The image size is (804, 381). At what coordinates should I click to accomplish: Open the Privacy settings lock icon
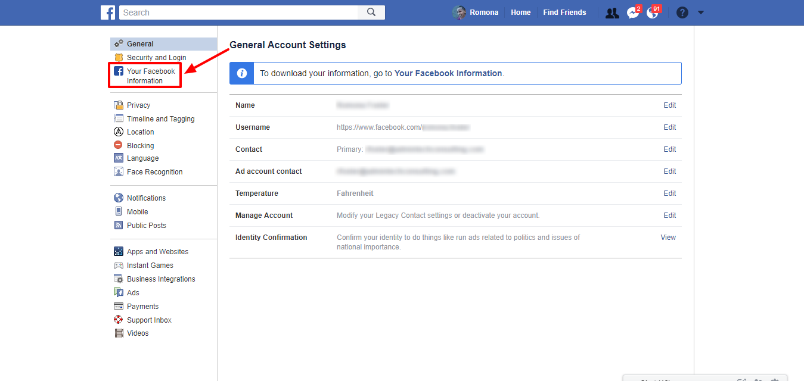click(119, 105)
